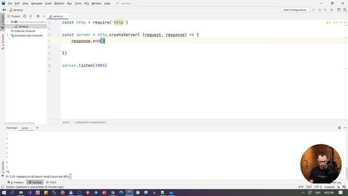The width and height of the screenshot is (348, 196).
Task: Hide the Project panel with minus icon
Action: [x=44, y=16]
